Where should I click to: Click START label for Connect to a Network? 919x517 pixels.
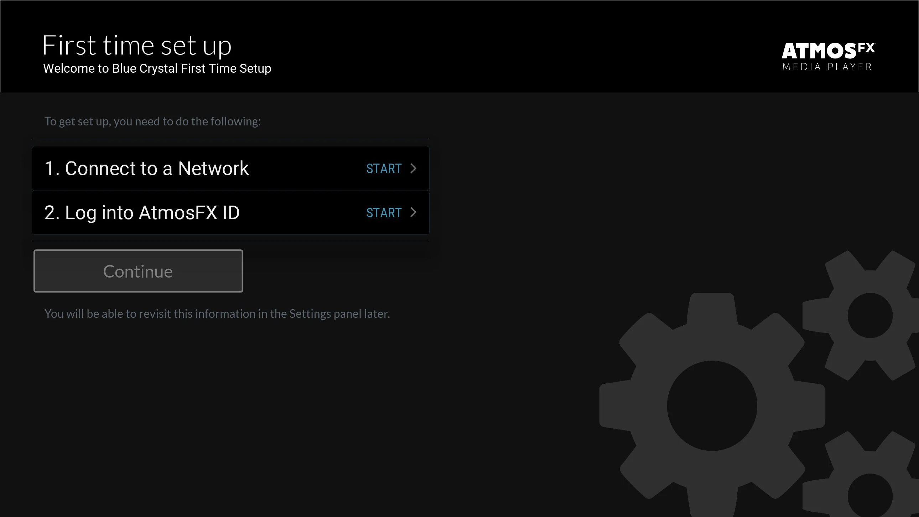pyautogui.click(x=384, y=169)
